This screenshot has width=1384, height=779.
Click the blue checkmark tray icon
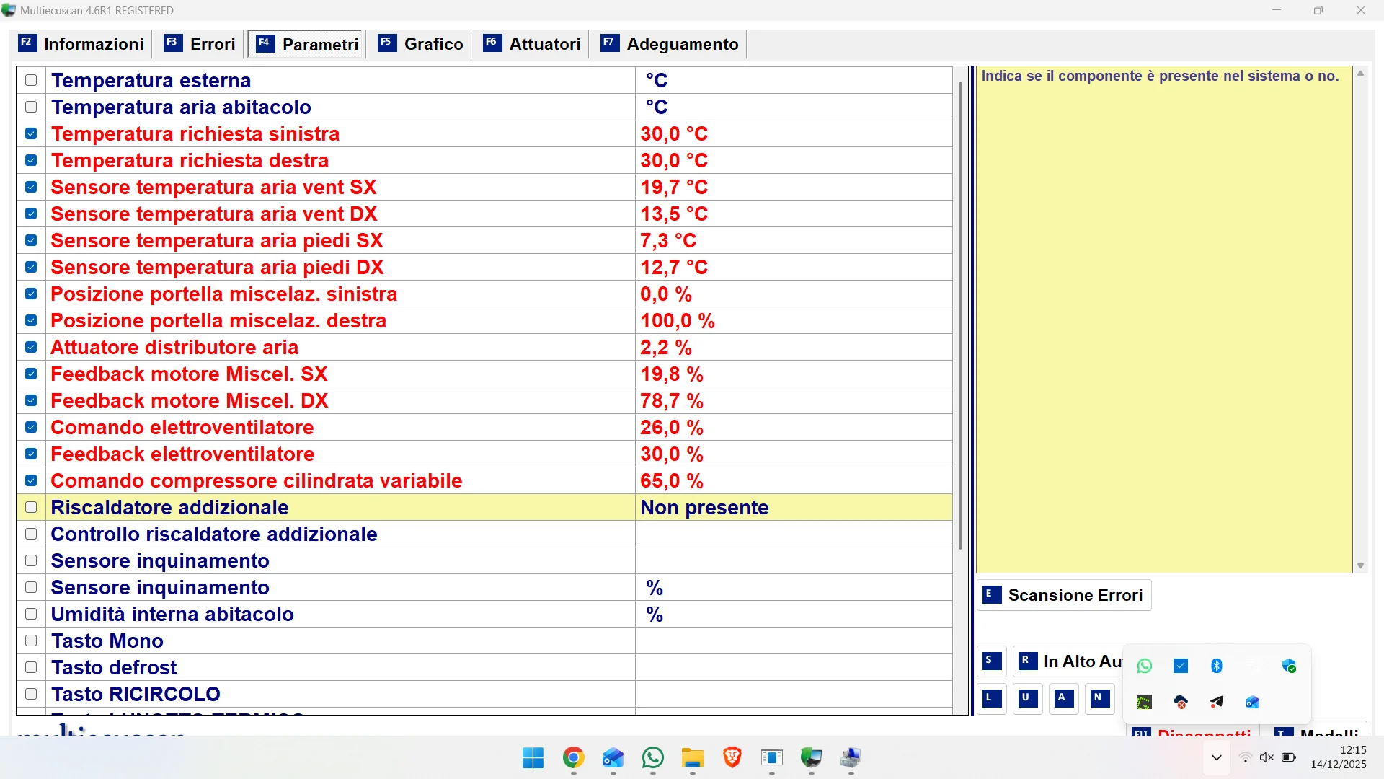click(1181, 666)
